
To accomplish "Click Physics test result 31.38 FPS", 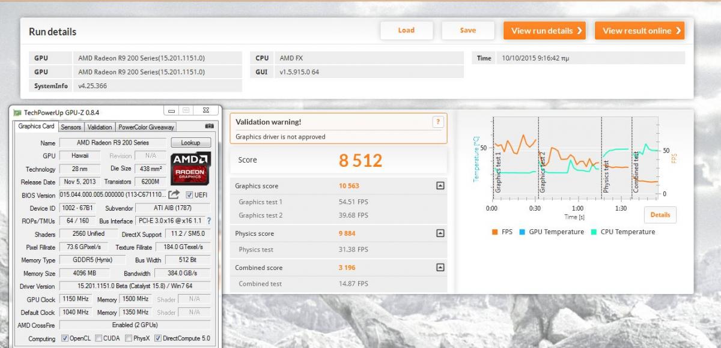I will (x=354, y=250).
